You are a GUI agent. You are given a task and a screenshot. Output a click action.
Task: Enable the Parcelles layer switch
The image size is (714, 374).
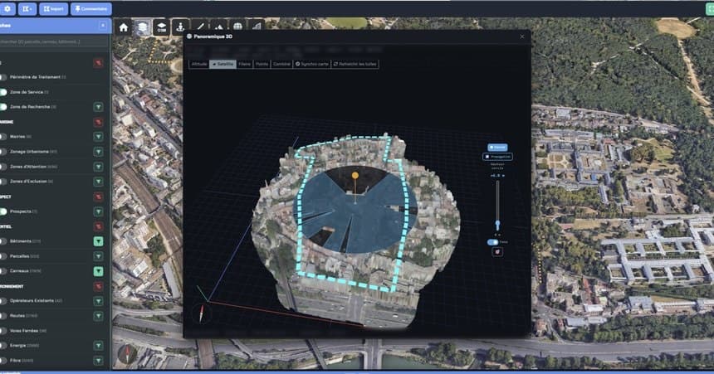click(x=2, y=256)
